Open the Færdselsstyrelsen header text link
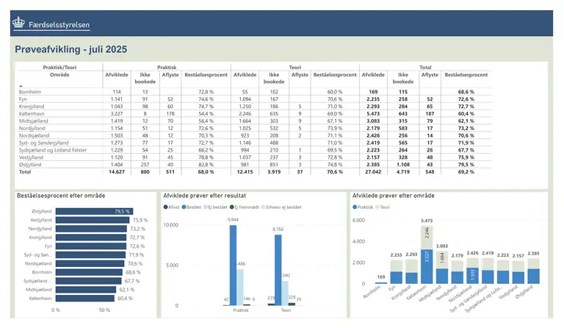Image resolution: width=564 pixels, height=328 pixels. 59,25
